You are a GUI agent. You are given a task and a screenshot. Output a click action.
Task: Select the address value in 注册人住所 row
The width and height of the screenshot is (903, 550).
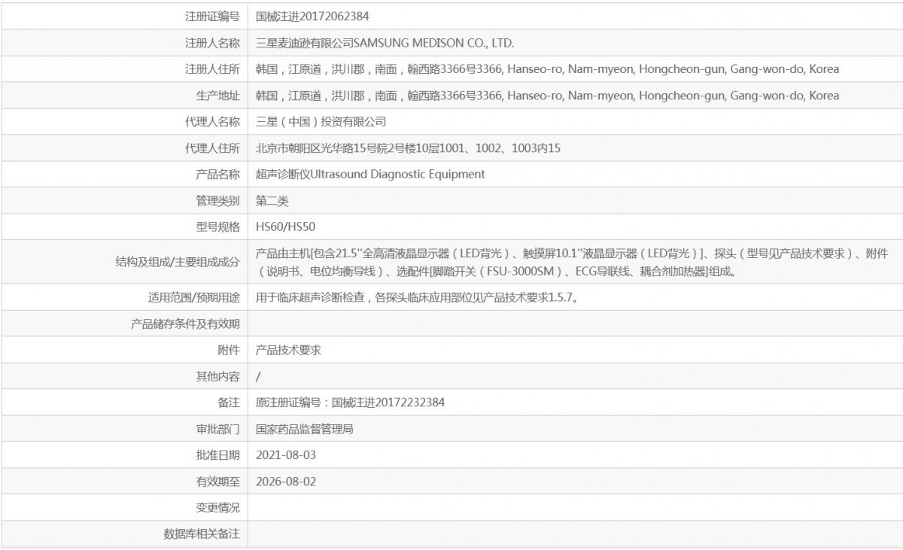(547, 69)
